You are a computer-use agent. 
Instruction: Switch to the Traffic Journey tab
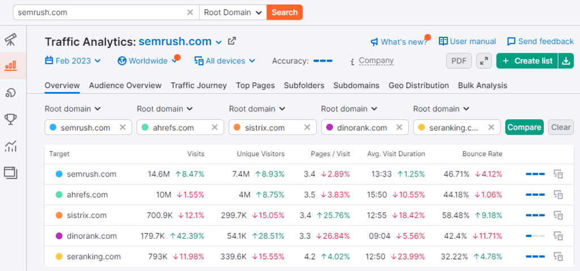[199, 85]
